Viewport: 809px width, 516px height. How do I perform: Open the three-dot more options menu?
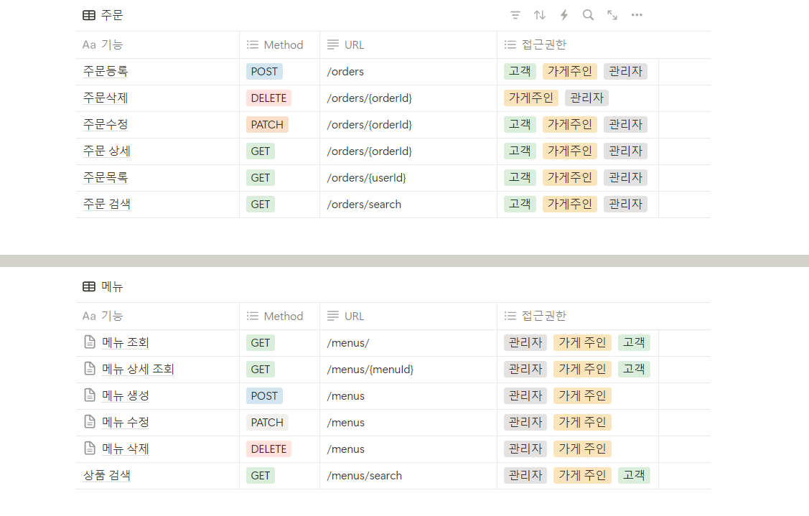click(637, 15)
